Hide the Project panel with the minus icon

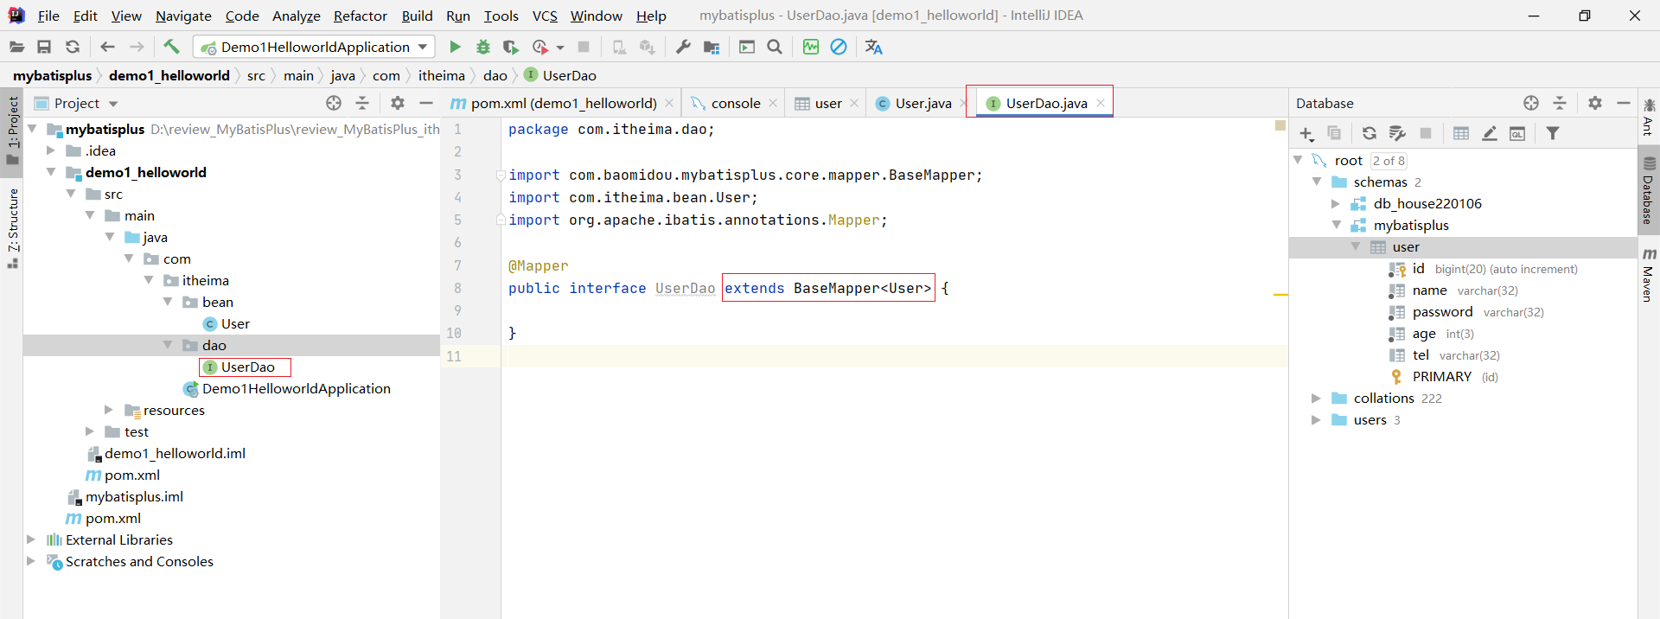click(425, 103)
